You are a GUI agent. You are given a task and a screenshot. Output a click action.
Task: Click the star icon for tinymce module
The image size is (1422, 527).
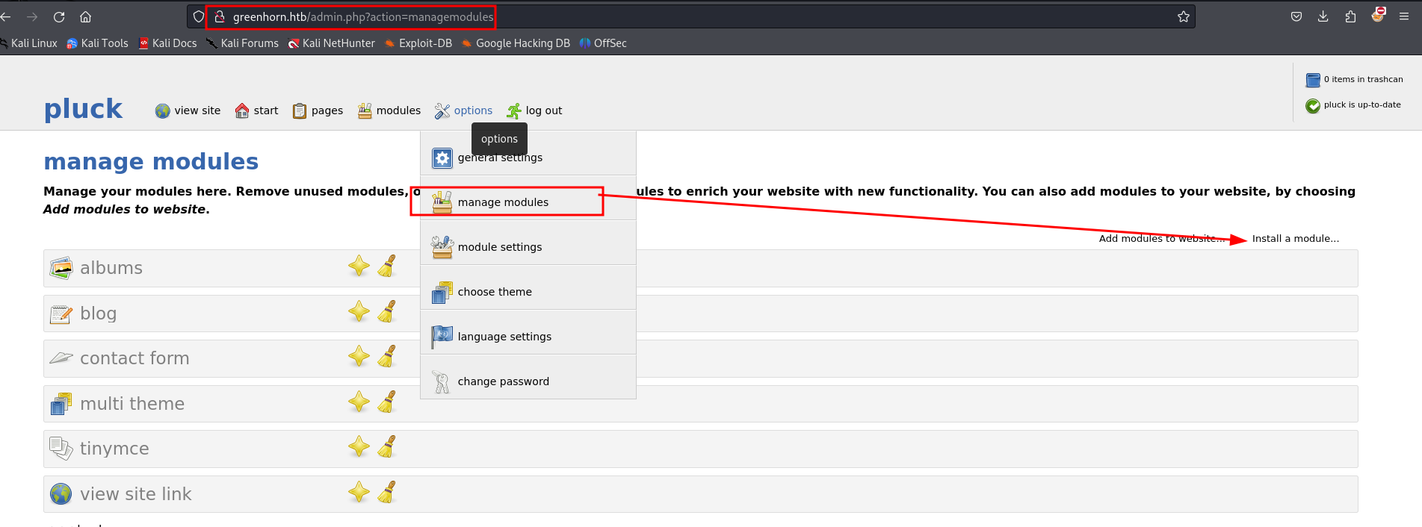(x=359, y=447)
